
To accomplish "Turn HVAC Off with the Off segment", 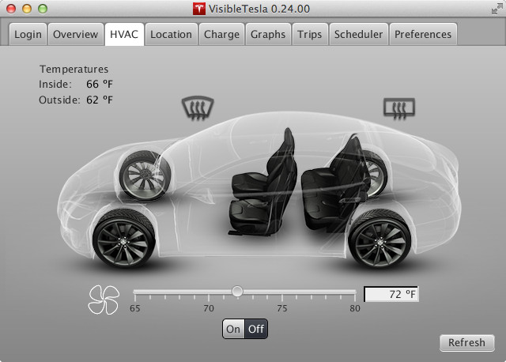I will 256,329.
